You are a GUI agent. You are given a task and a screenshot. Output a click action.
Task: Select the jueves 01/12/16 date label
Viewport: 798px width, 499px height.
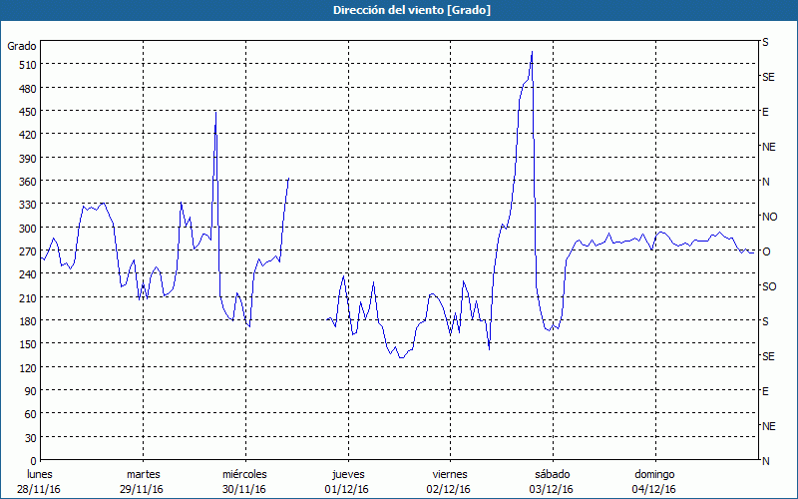pyautogui.click(x=347, y=482)
